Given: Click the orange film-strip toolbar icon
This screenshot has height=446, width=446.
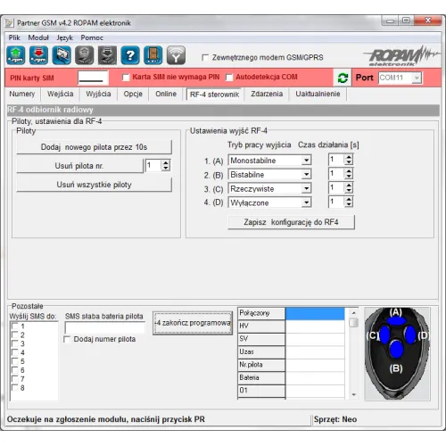Looking at the screenshot, I should point(153,55).
